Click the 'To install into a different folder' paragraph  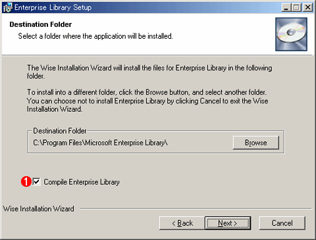click(x=147, y=101)
